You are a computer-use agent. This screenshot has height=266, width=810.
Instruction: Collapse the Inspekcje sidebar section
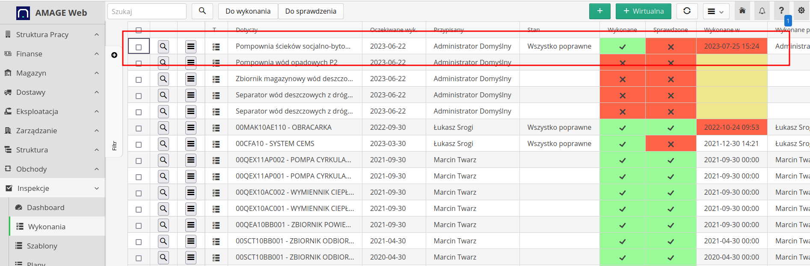52,188
